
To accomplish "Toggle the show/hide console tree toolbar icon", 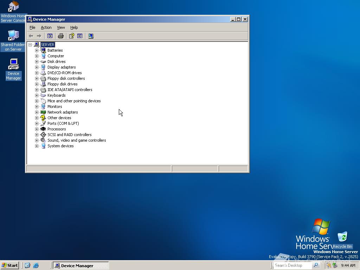I will click(50, 36).
